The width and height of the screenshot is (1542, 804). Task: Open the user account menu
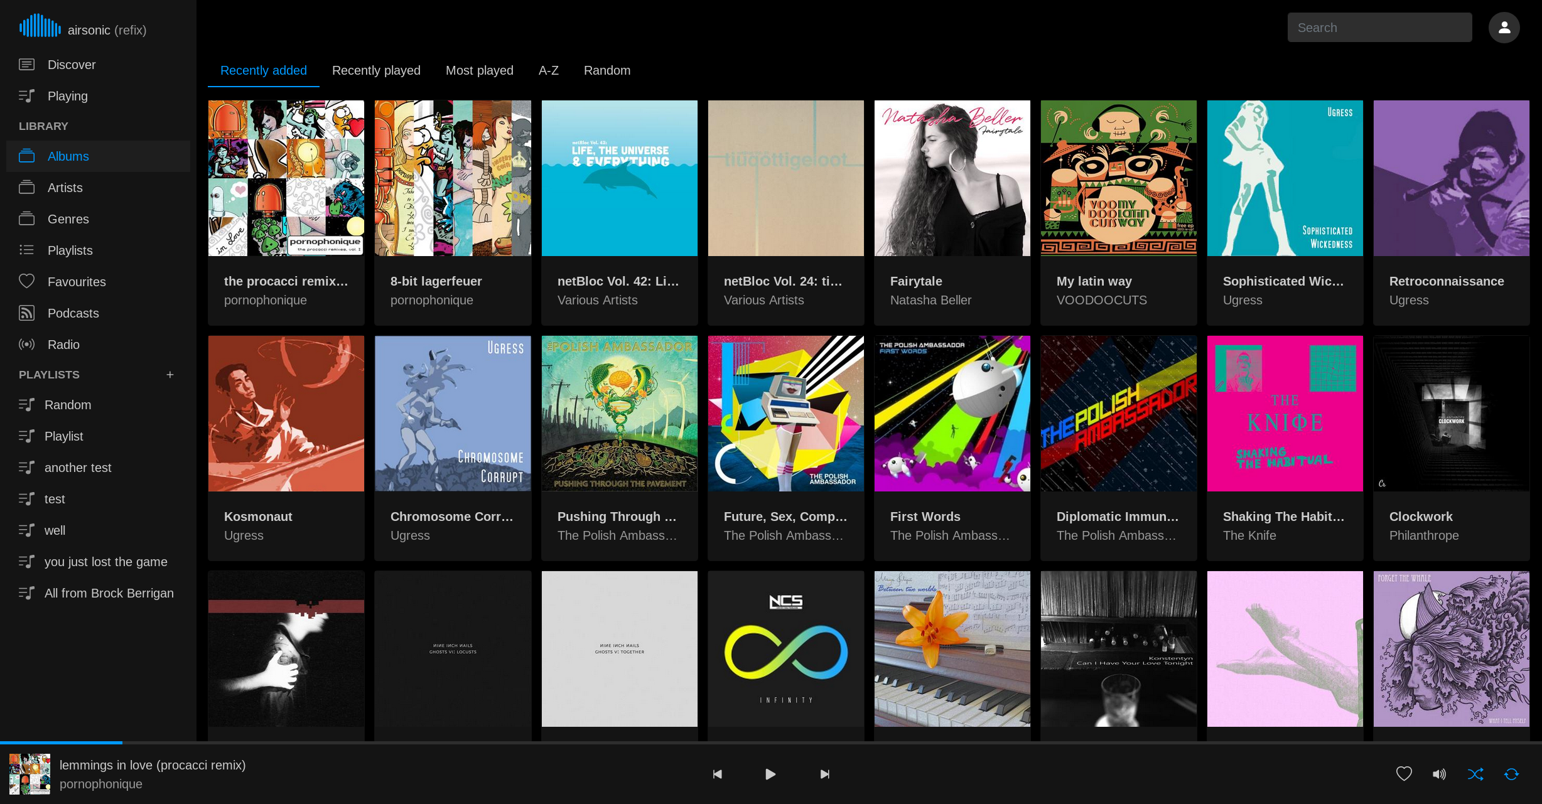[x=1504, y=28]
